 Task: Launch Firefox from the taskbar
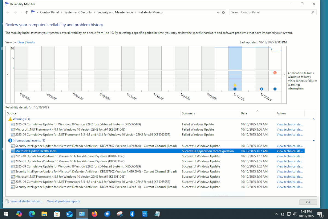coord(94,214)
